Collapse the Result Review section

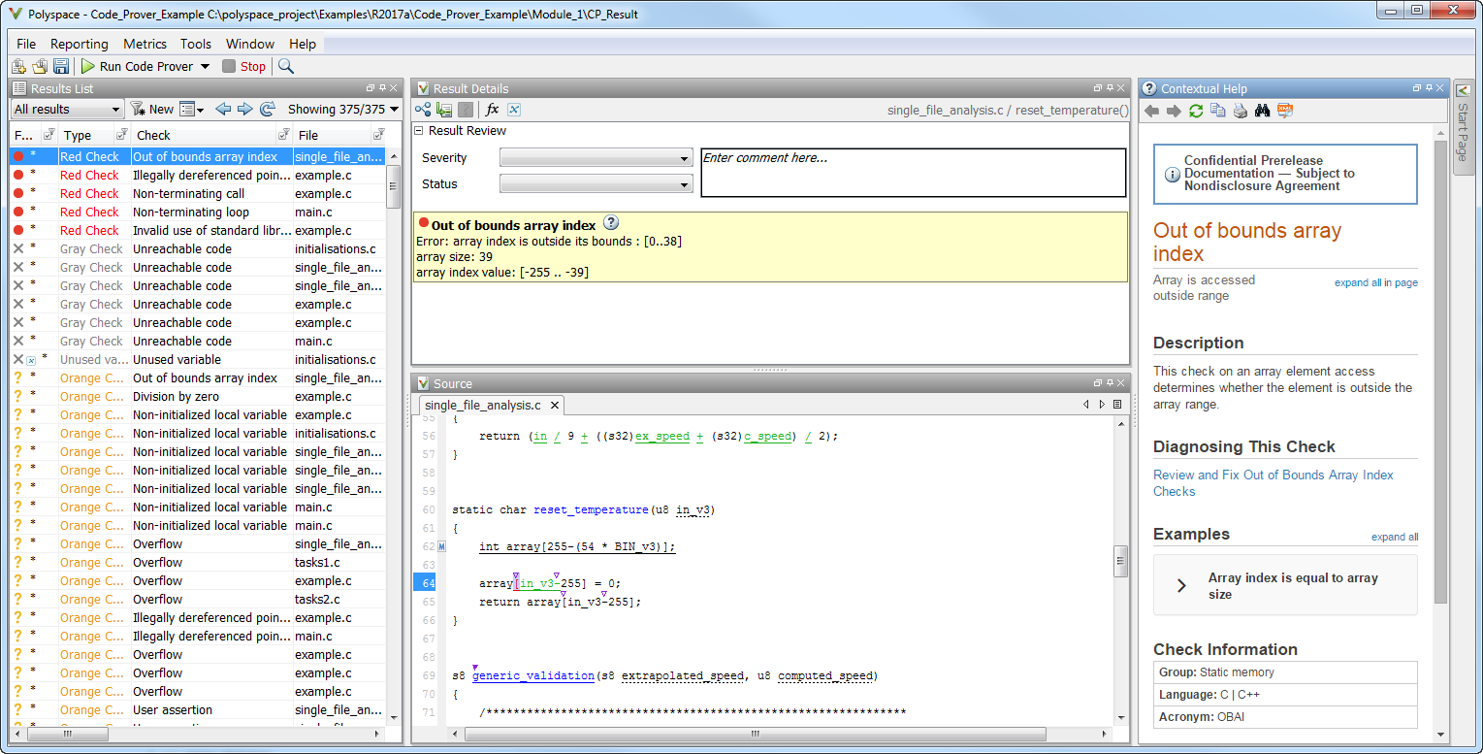[x=419, y=131]
